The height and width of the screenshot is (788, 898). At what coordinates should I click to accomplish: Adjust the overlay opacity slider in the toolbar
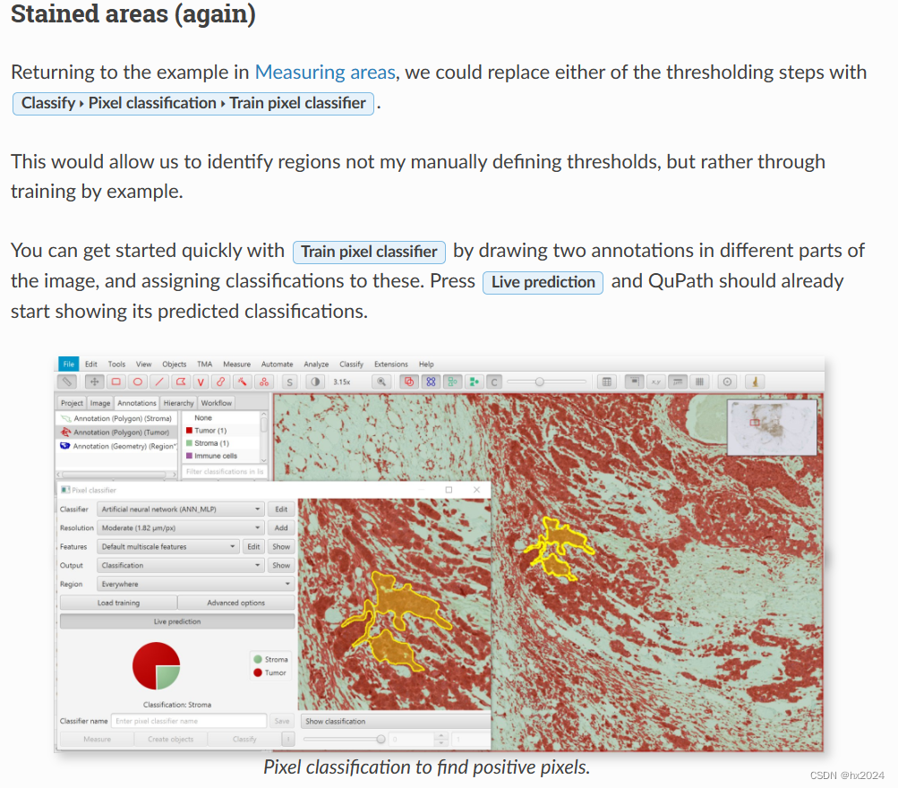click(541, 381)
